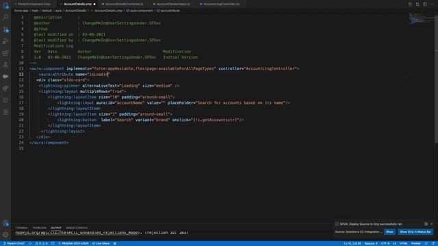Click the ninth activity bar icon below Live Share
Image resolution: width=438 pixels, height=246 pixels.
pyautogui.click(x=5, y=100)
